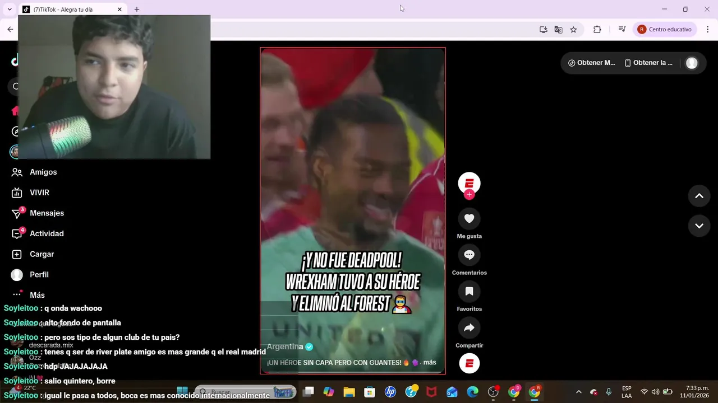Open Wi-Fi network tray icon

tap(644, 392)
